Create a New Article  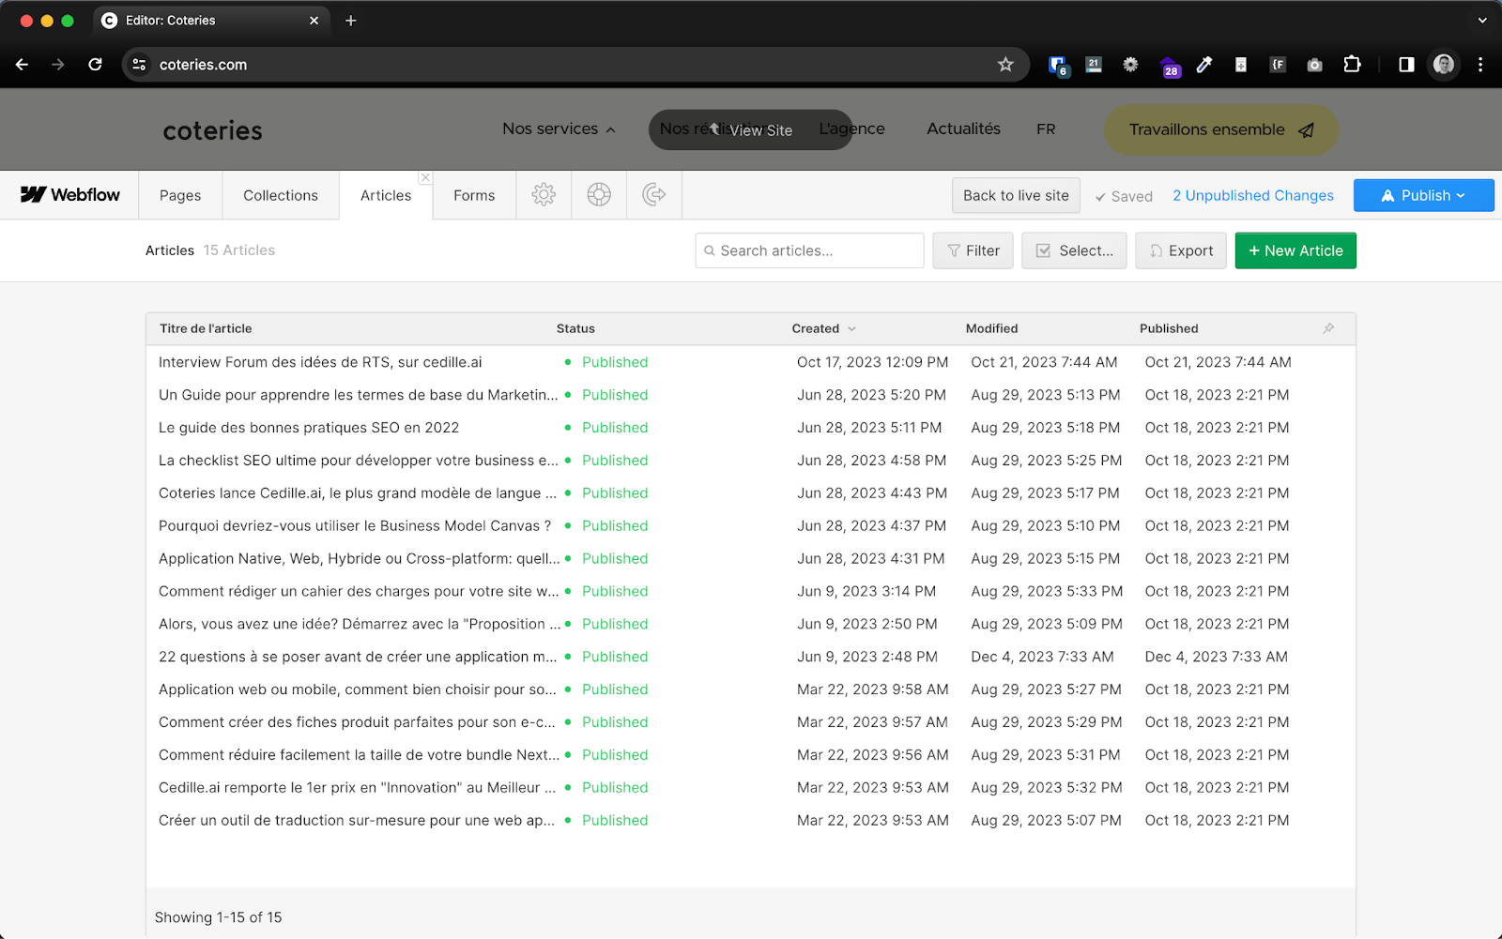(x=1295, y=250)
